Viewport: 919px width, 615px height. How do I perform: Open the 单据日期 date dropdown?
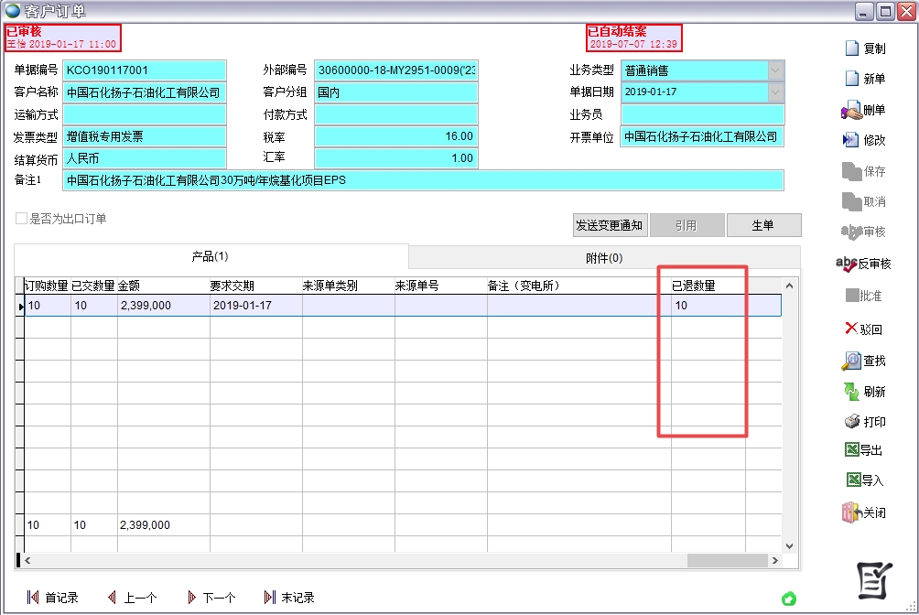pos(776,92)
